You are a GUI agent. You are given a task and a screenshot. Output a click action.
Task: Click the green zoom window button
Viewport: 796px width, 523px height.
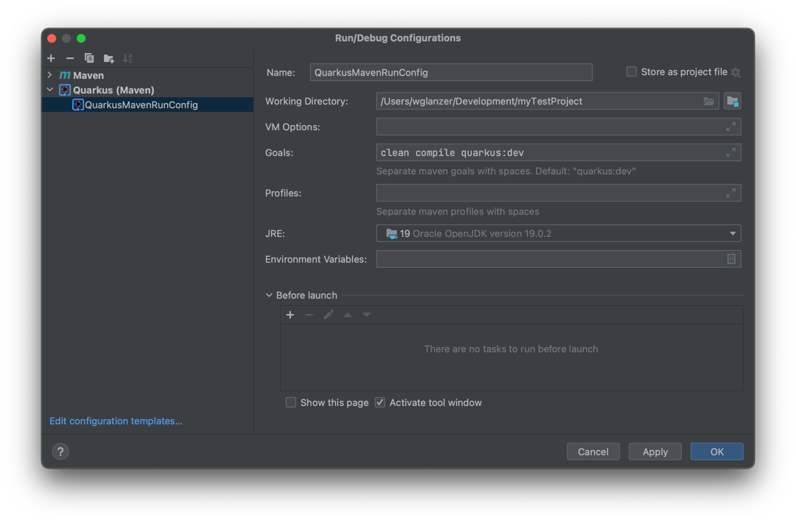(x=81, y=38)
